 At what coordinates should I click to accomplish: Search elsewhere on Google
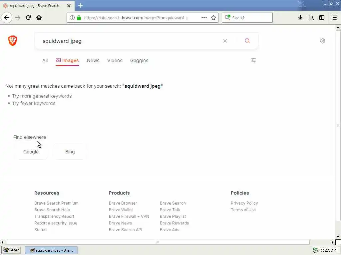[x=31, y=152]
